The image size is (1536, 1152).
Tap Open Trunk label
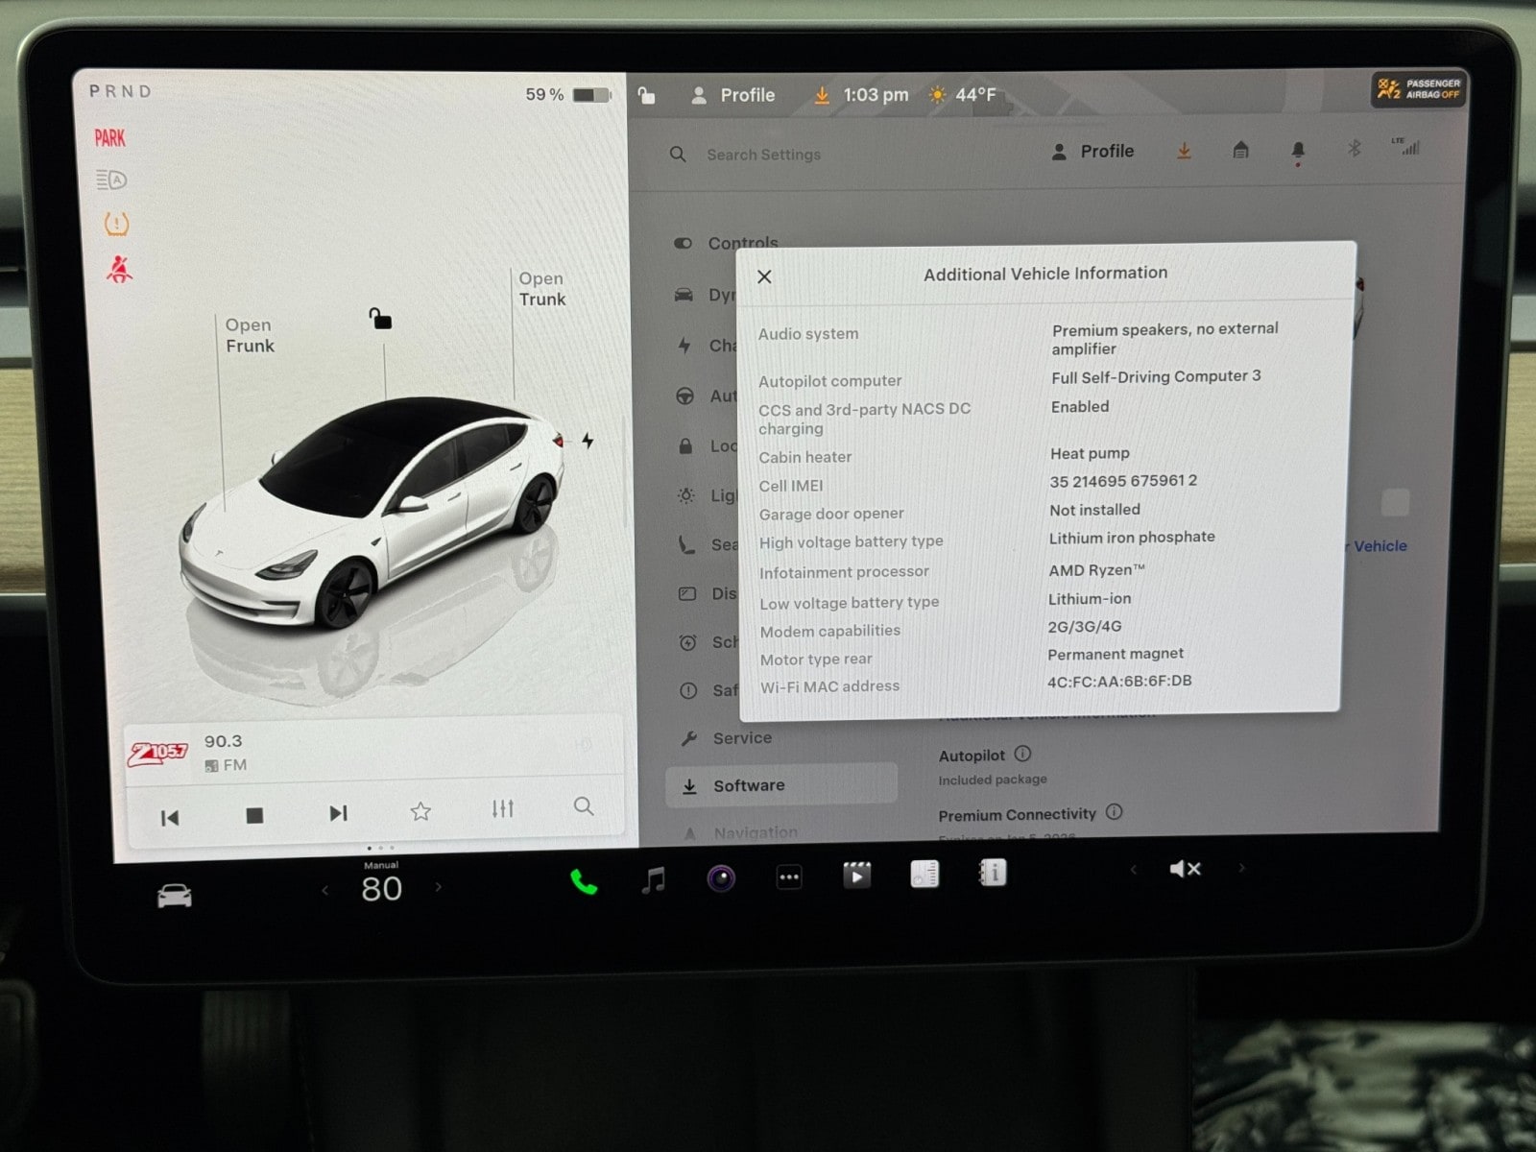click(542, 289)
